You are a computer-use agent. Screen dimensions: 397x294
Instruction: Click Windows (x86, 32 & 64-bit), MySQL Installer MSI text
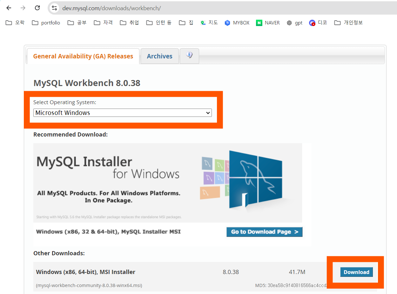108,232
